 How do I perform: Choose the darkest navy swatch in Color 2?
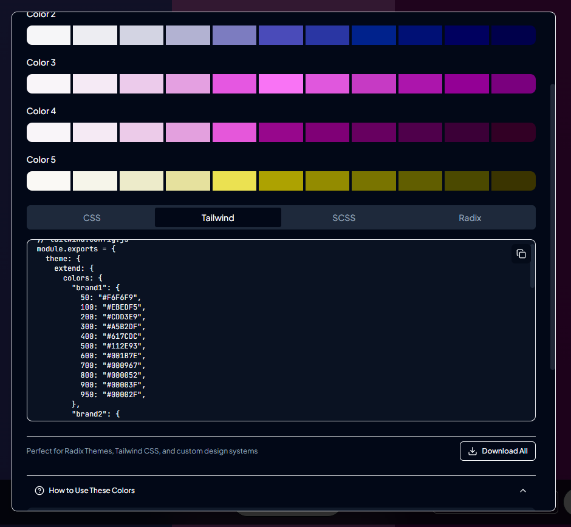[x=513, y=35]
